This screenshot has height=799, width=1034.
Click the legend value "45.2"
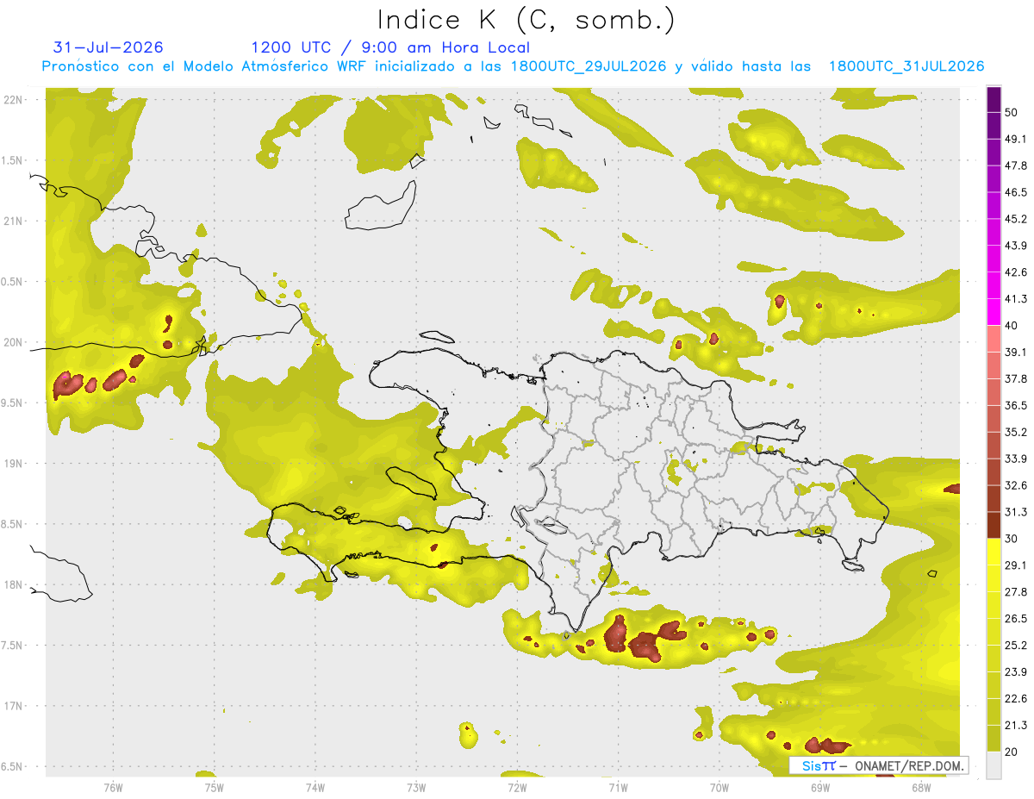pos(1016,219)
